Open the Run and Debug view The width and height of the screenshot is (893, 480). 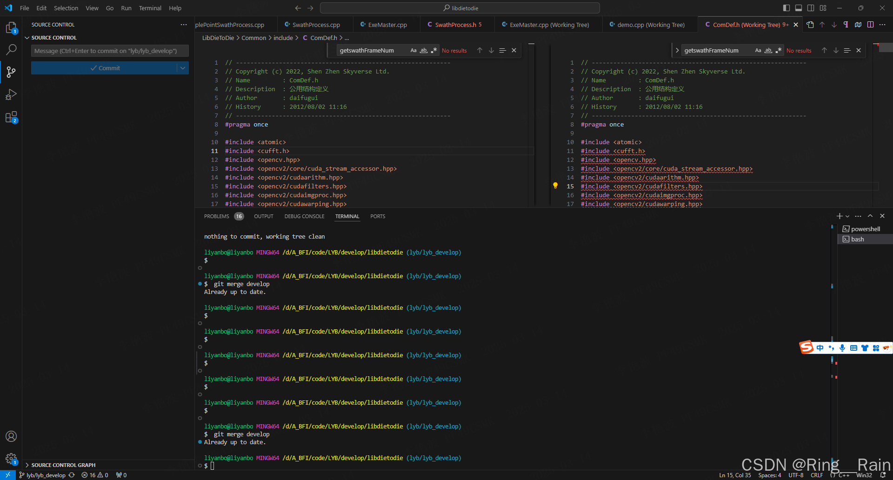tap(11, 94)
